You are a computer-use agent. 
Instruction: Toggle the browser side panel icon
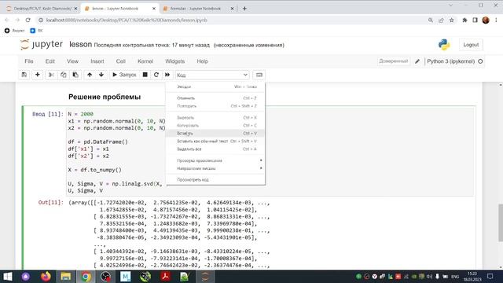coord(475,20)
